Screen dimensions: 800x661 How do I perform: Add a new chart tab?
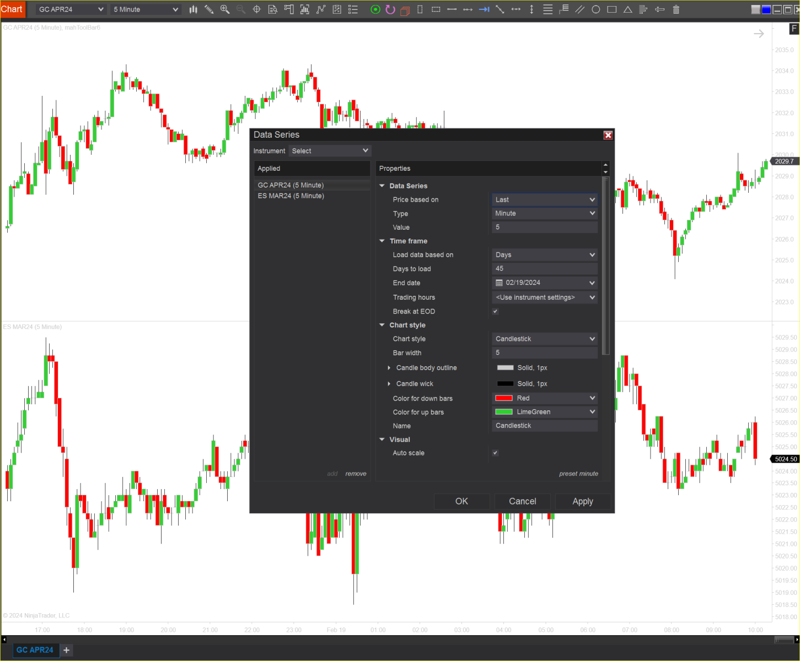coord(67,650)
